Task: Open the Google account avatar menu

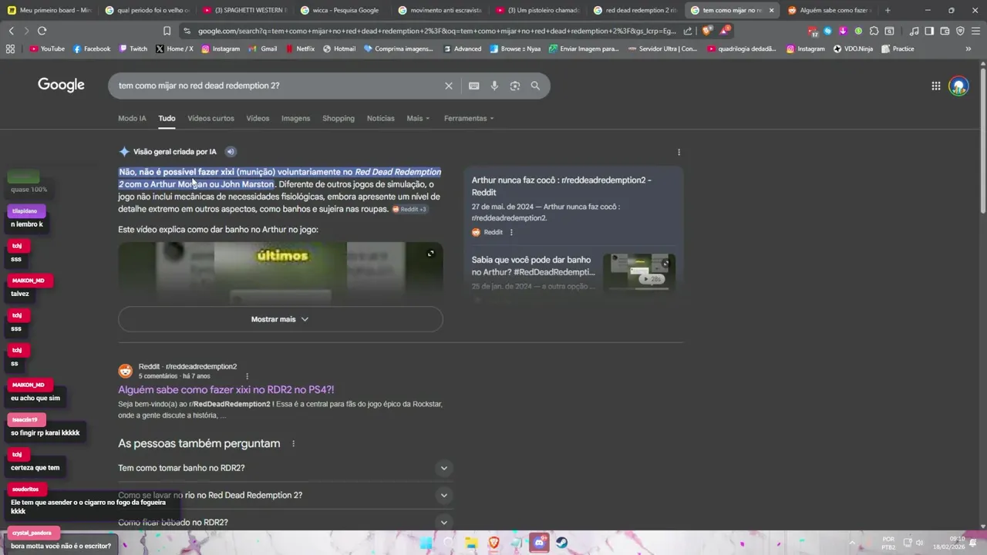Action: click(x=958, y=86)
